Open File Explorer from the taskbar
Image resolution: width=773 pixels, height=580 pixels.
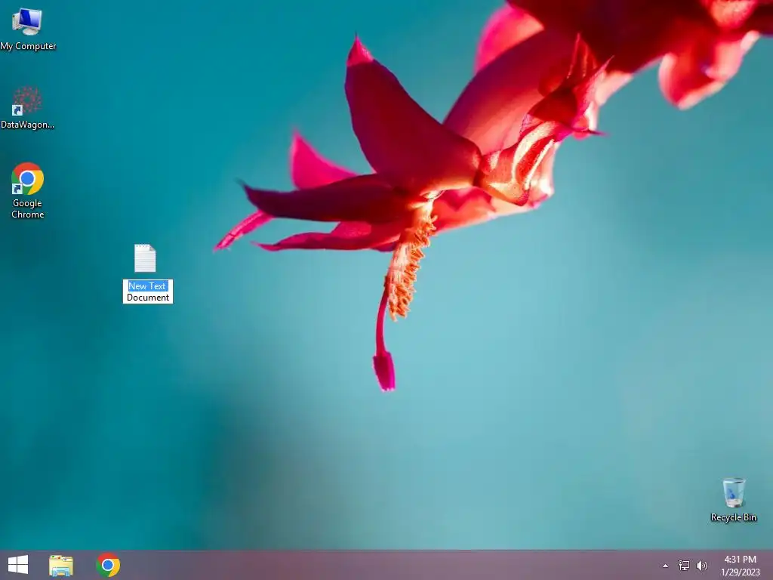pos(61,565)
